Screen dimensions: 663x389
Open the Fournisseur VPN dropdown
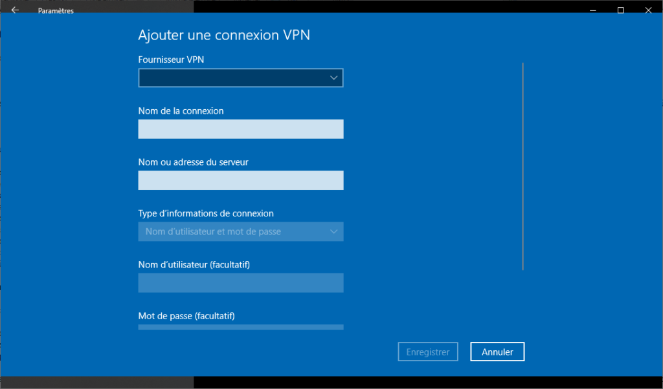point(241,78)
